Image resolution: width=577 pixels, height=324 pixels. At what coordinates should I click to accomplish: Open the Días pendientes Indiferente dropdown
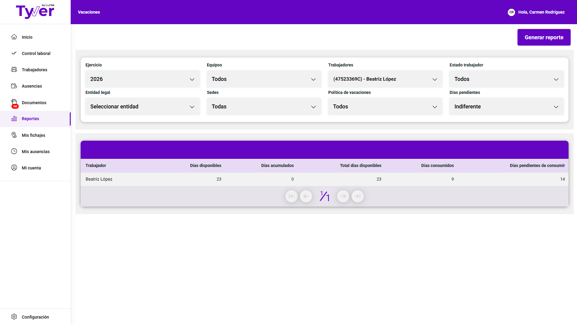(507, 107)
